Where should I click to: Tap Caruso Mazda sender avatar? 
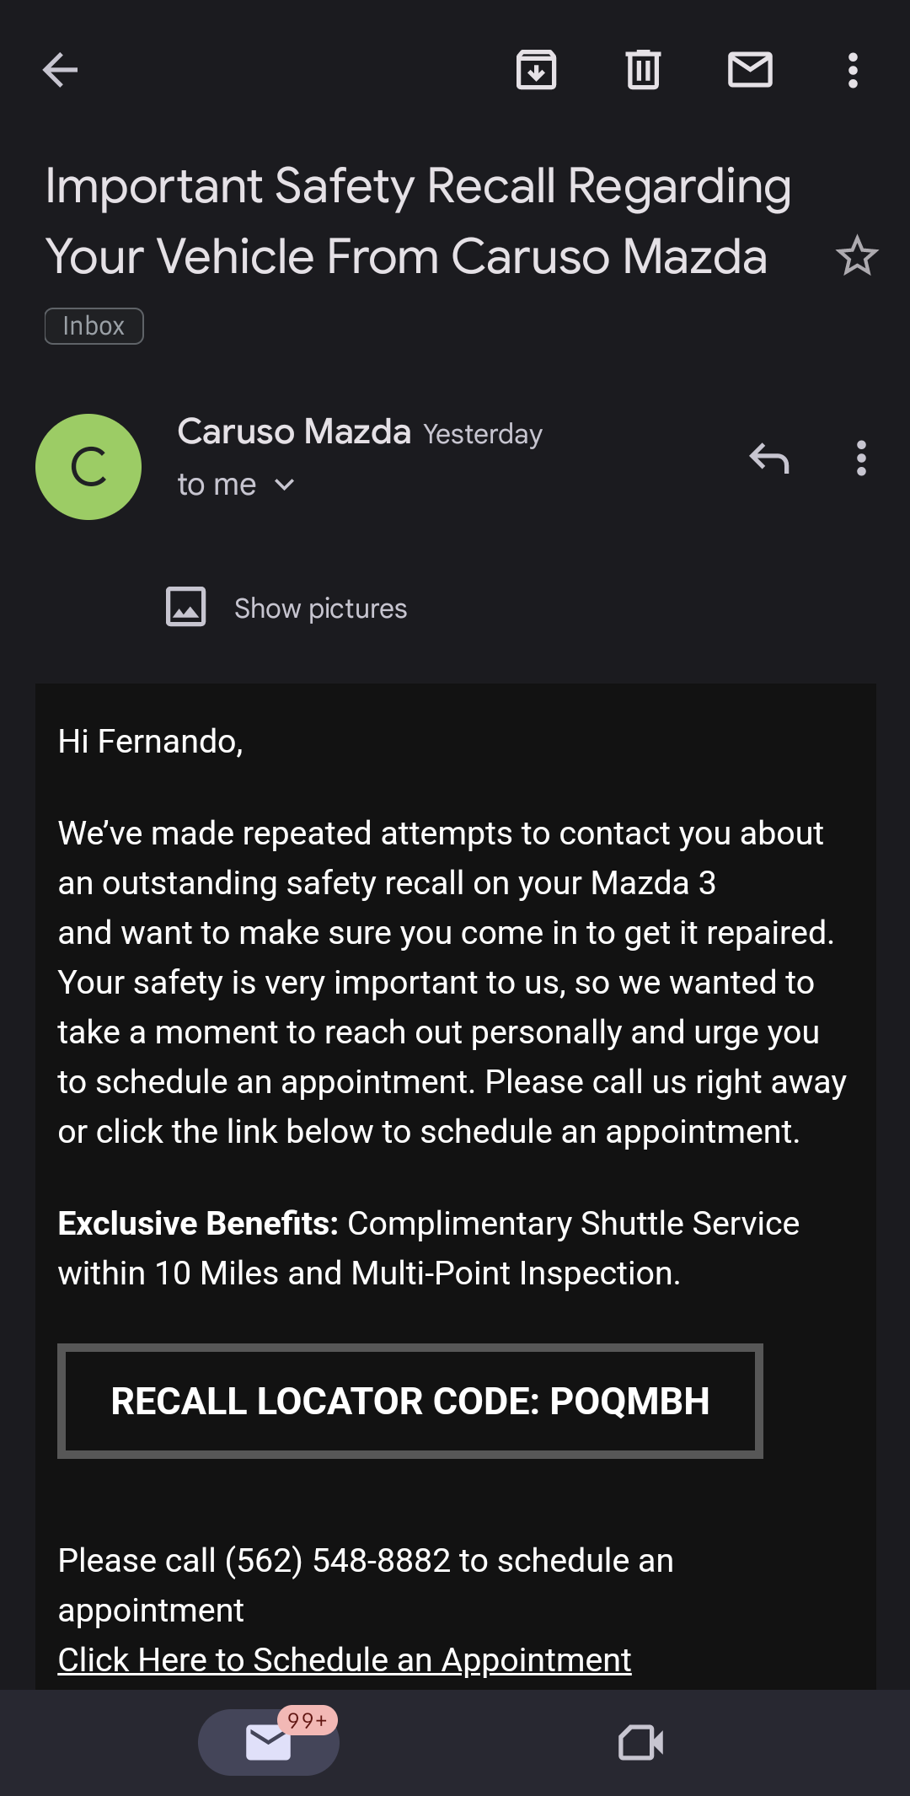click(x=88, y=467)
